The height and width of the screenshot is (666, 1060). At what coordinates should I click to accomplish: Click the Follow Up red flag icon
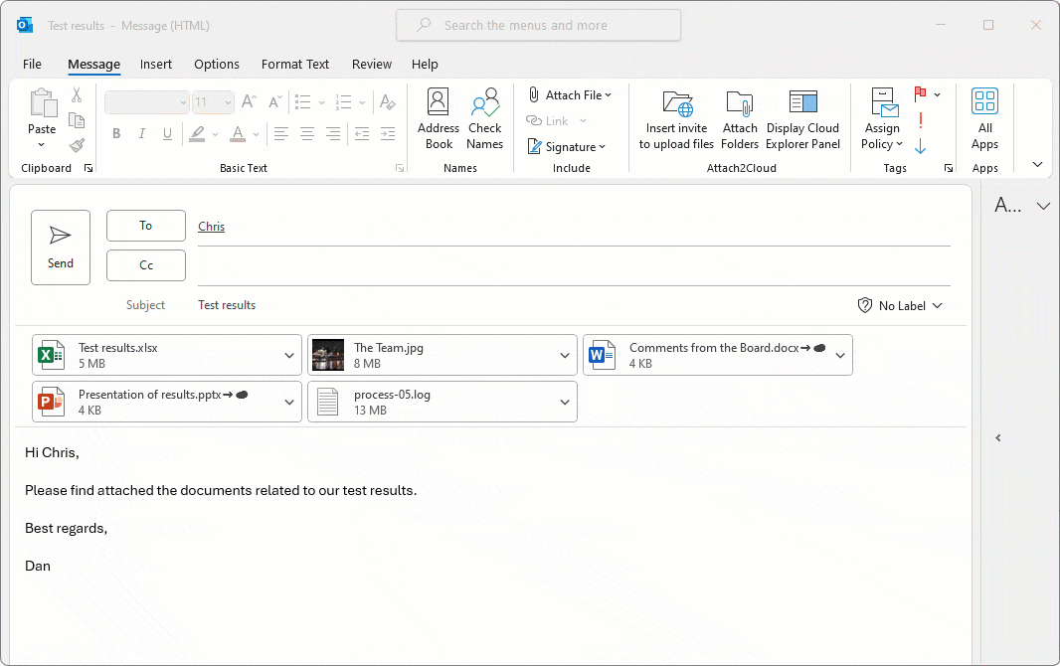920,93
